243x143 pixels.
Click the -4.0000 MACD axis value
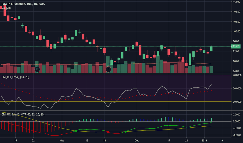[x=237, y=135]
